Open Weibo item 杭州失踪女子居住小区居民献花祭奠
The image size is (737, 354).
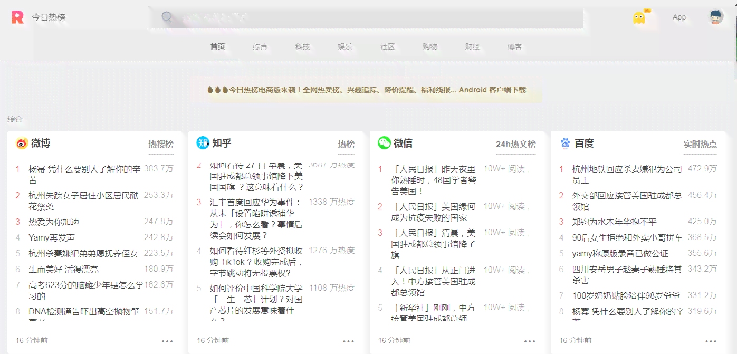pos(83,200)
